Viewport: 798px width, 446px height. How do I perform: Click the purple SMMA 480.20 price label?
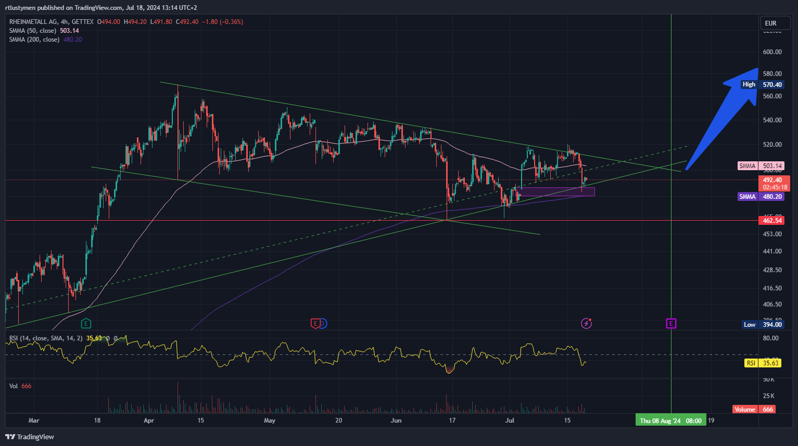tap(761, 197)
